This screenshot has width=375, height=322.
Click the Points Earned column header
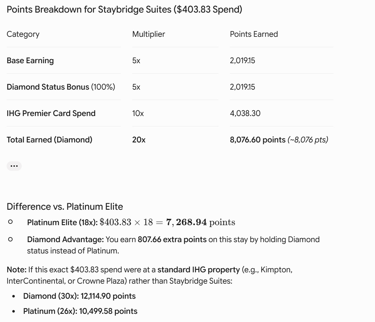point(254,34)
